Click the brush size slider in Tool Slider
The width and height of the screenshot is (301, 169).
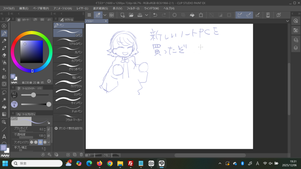[x=33, y=95]
